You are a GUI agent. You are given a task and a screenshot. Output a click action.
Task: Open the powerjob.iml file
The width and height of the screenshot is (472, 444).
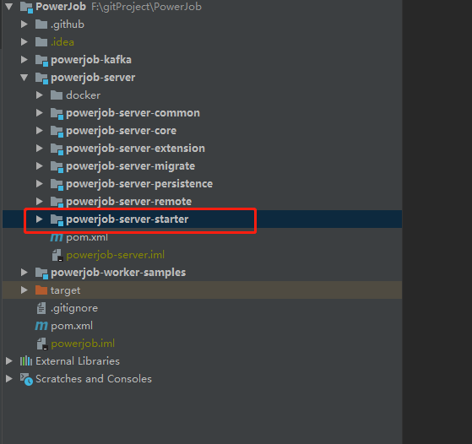pos(83,344)
